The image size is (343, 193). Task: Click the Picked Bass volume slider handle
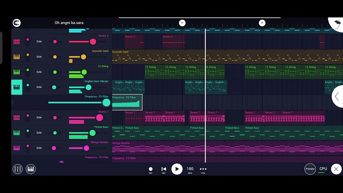click(92, 133)
